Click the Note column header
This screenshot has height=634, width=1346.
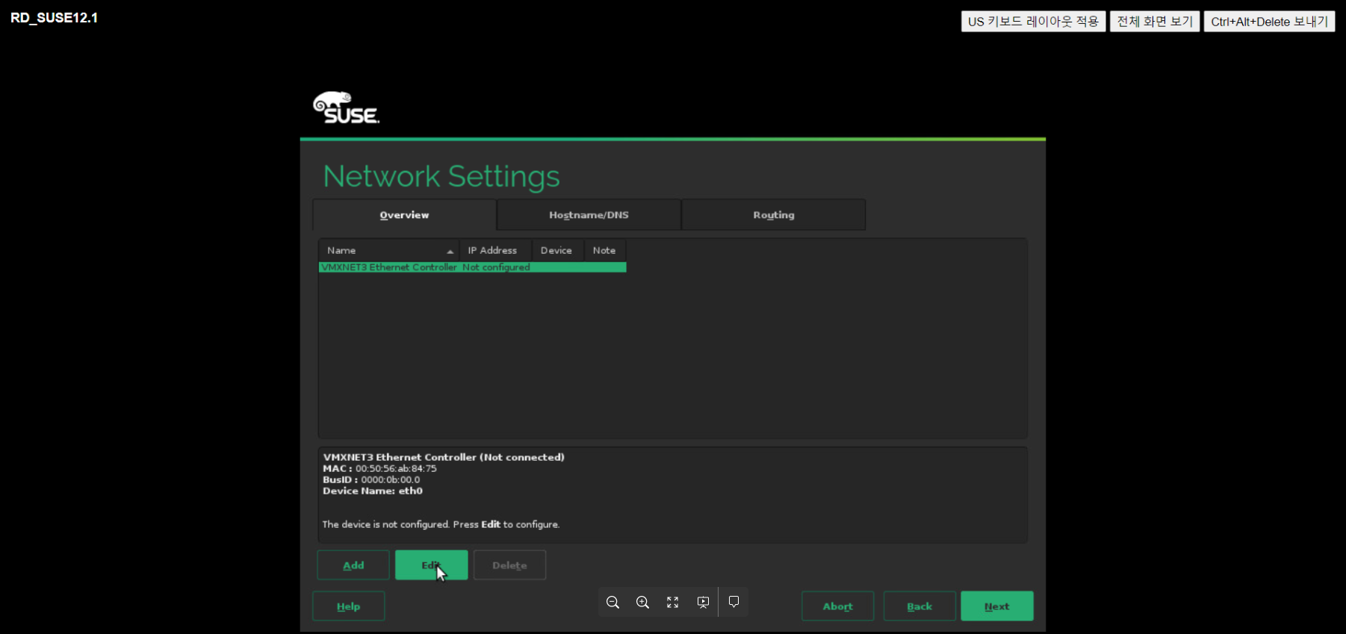(x=604, y=250)
